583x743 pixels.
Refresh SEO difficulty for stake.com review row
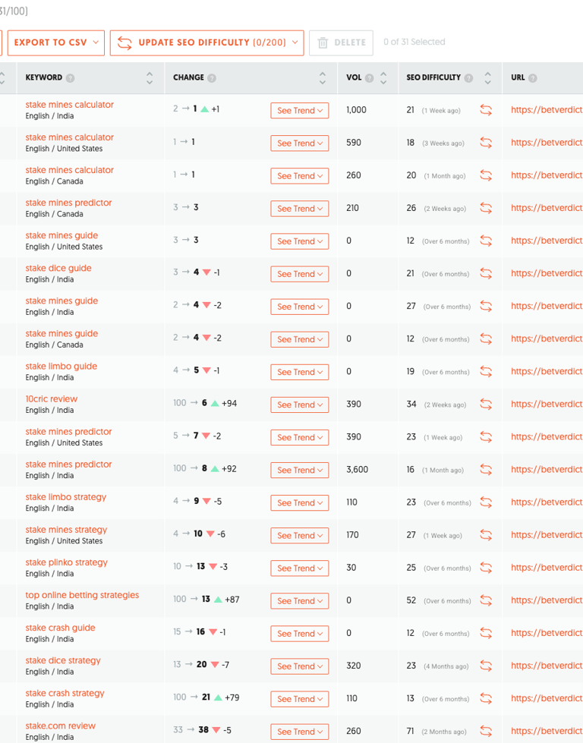click(486, 732)
